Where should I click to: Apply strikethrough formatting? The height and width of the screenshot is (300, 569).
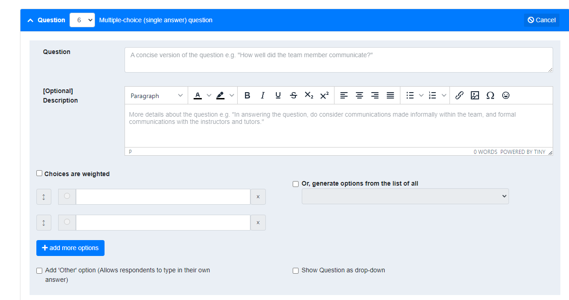tap(294, 95)
